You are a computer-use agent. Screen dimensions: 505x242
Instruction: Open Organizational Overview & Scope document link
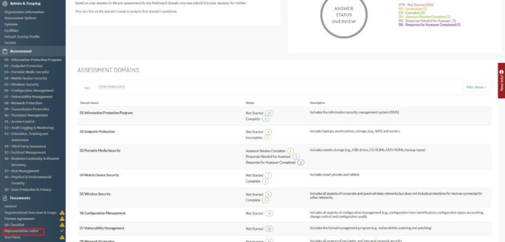(30, 212)
